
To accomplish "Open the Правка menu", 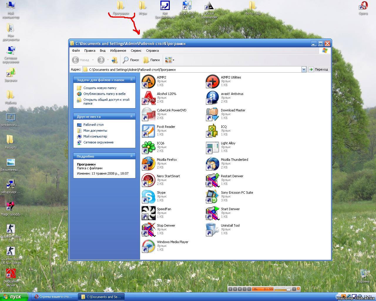I will 90,51.
